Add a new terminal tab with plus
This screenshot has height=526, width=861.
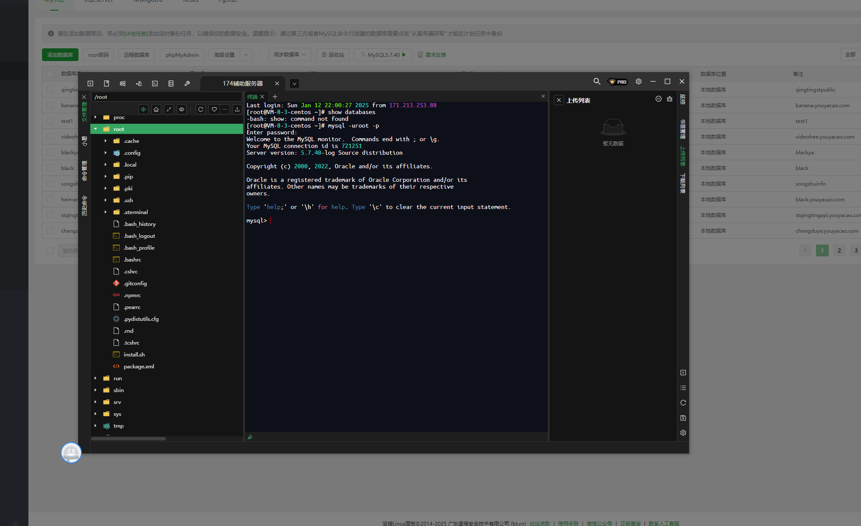275,97
